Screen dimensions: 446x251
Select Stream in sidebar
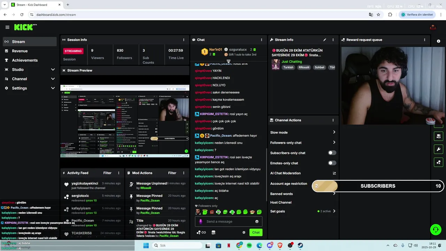pyautogui.click(x=30, y=41)
